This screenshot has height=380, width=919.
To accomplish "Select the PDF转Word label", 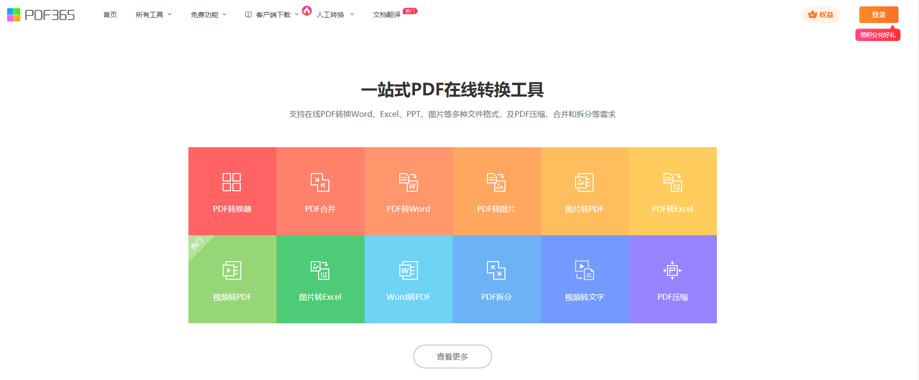I will 408,209.
